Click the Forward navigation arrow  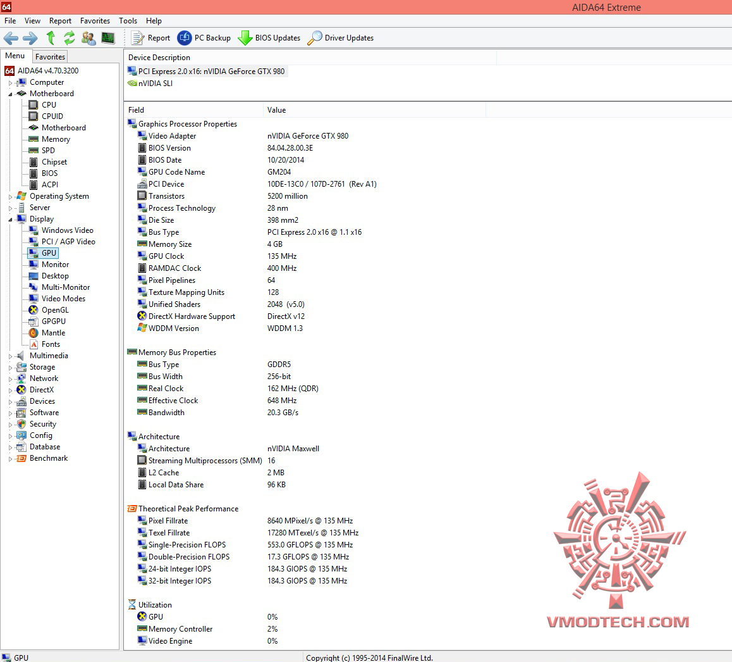click(30, 38)
